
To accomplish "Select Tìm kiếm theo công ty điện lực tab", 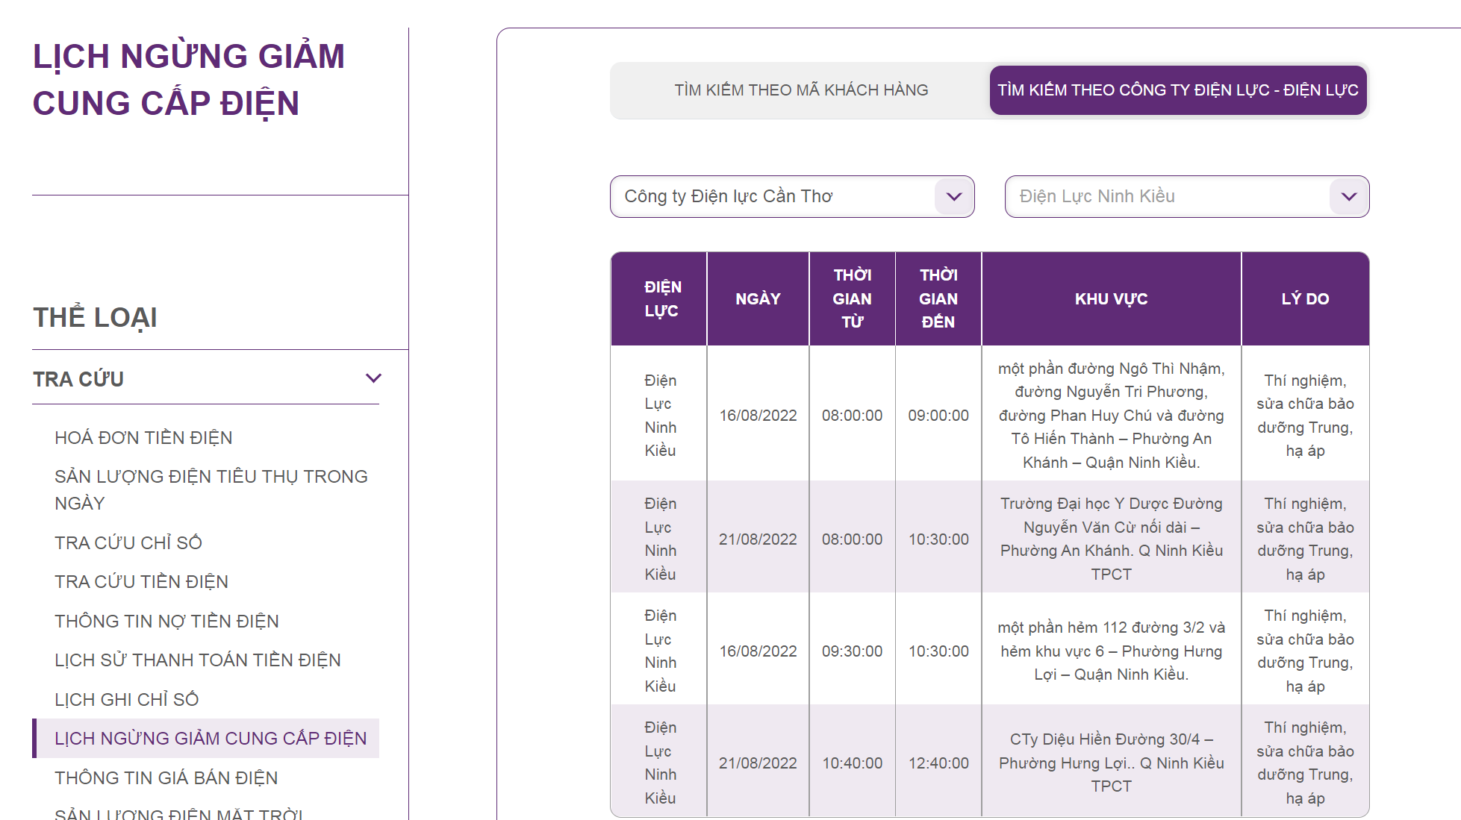I will point(1177,90).
